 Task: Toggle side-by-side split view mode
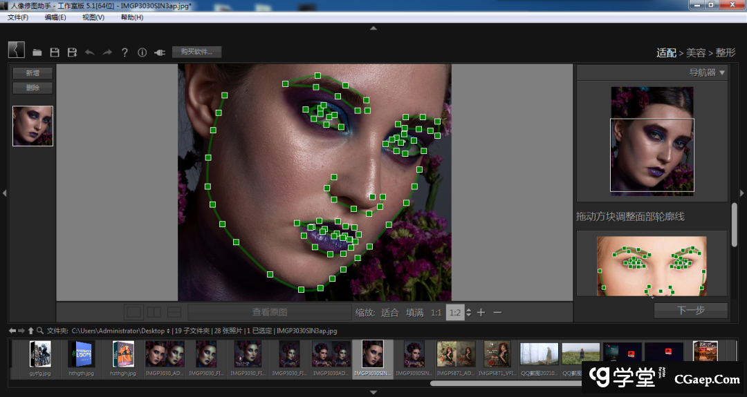tap(154, 312)
